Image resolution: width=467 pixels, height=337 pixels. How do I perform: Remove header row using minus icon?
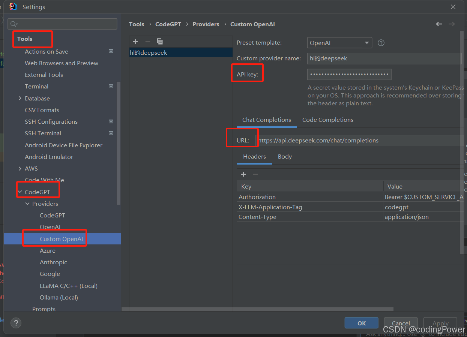click(255, 174)
